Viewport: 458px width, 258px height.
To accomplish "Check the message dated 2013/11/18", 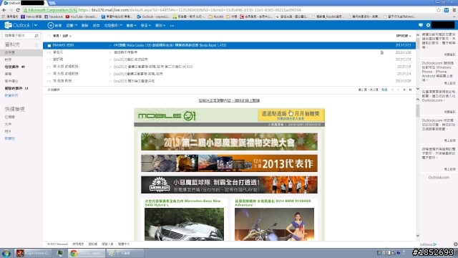I will coord(49,59).
